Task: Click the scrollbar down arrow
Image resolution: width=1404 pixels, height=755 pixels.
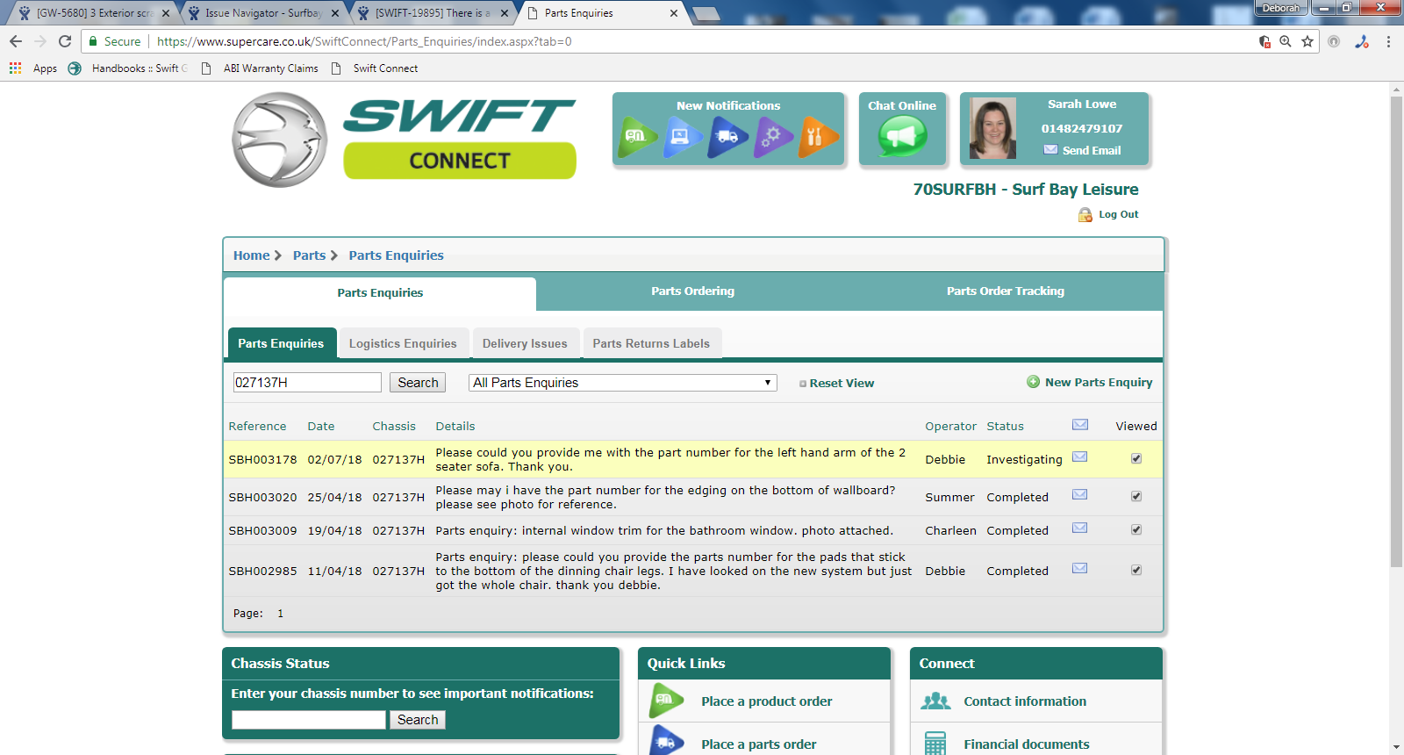Action: click(x=1396, y=747)
